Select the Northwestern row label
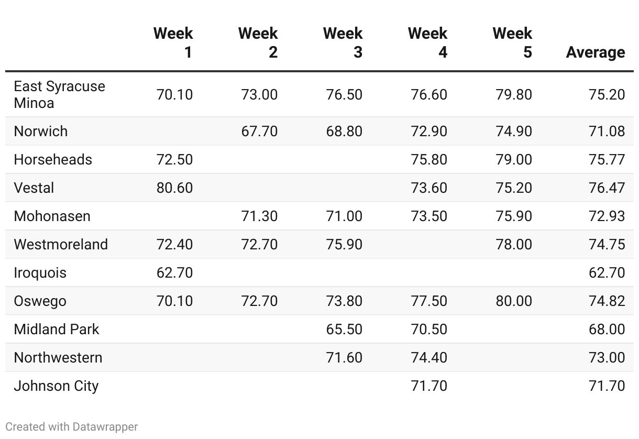The height and width of the screenshot is (439, 639). point(59,357)
